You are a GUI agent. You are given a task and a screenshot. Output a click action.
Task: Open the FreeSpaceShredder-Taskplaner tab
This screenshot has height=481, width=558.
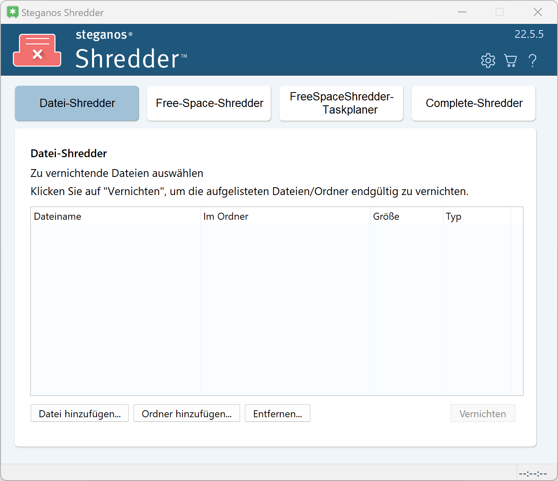[341, 103]
